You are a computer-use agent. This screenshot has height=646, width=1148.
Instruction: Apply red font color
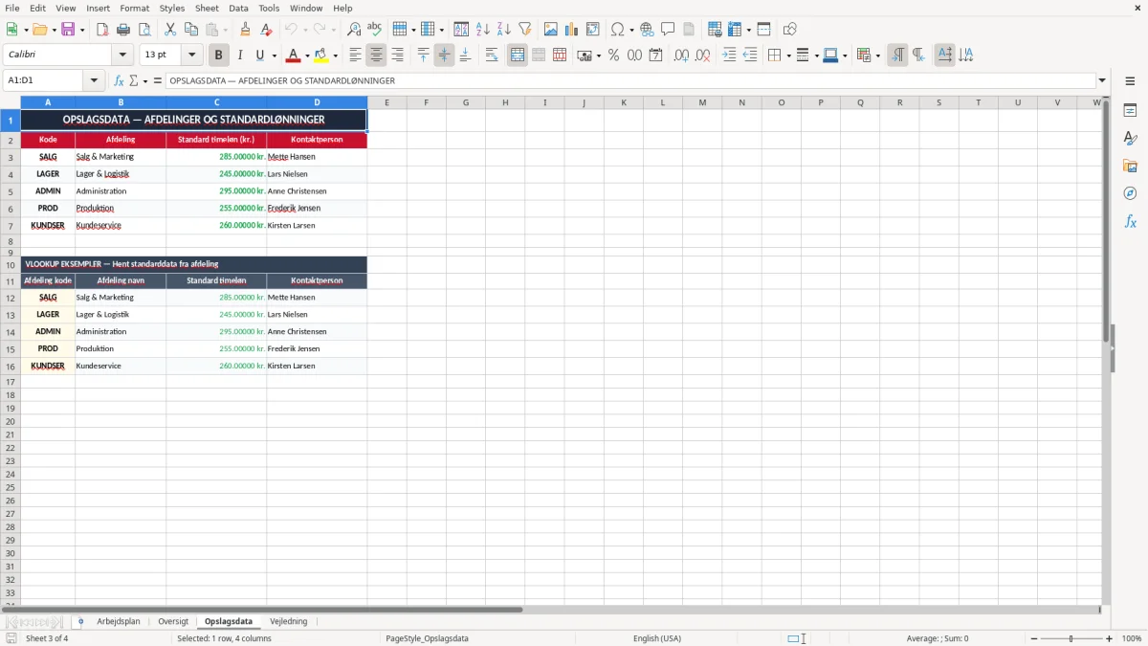[x=294, y=56]
